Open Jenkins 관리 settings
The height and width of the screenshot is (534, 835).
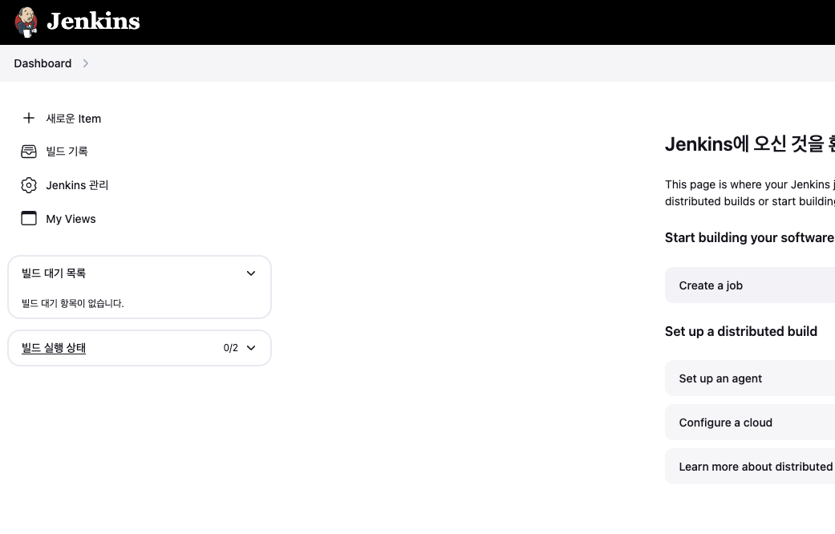[77, 185]
